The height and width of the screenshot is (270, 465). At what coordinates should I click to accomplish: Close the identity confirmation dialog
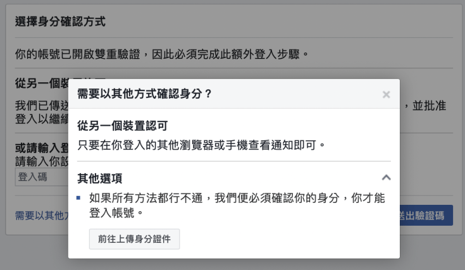[x=386, y=95]
